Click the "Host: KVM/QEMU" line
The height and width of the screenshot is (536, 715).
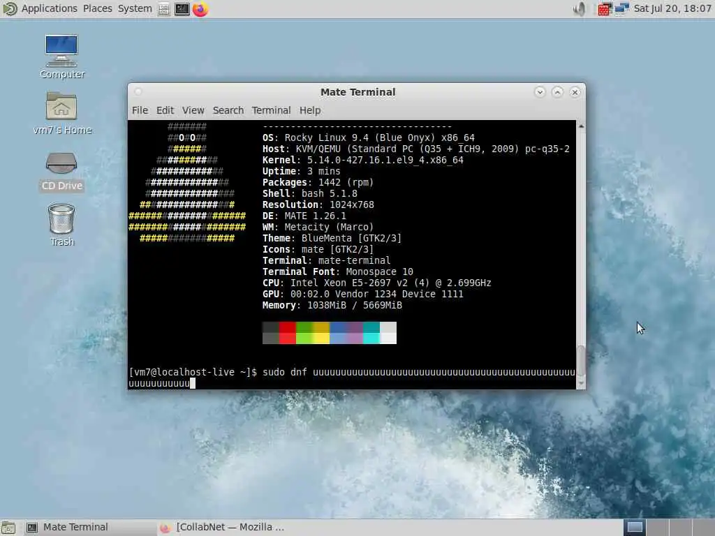point(416,149)
